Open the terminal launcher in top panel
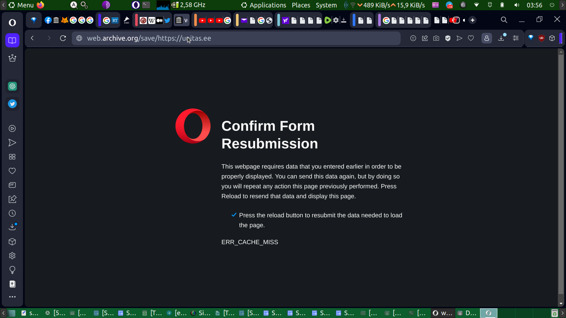The image size is (566, 318). [146, 5]
